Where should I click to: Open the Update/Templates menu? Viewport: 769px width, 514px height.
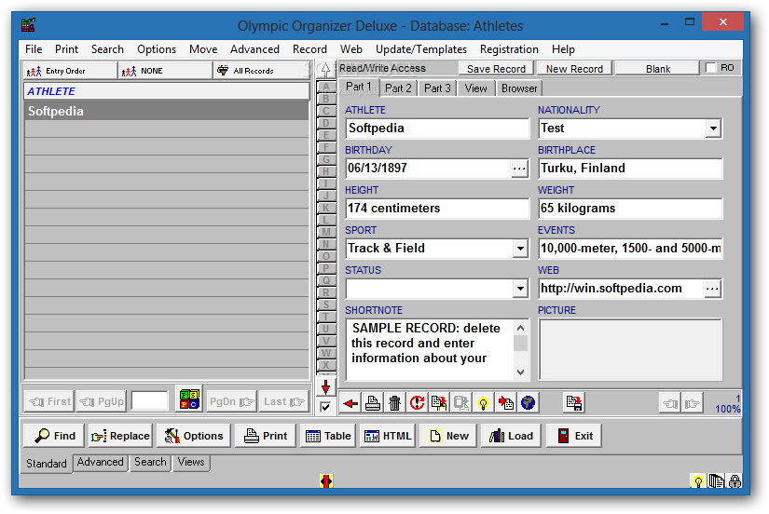coord(420,49)
